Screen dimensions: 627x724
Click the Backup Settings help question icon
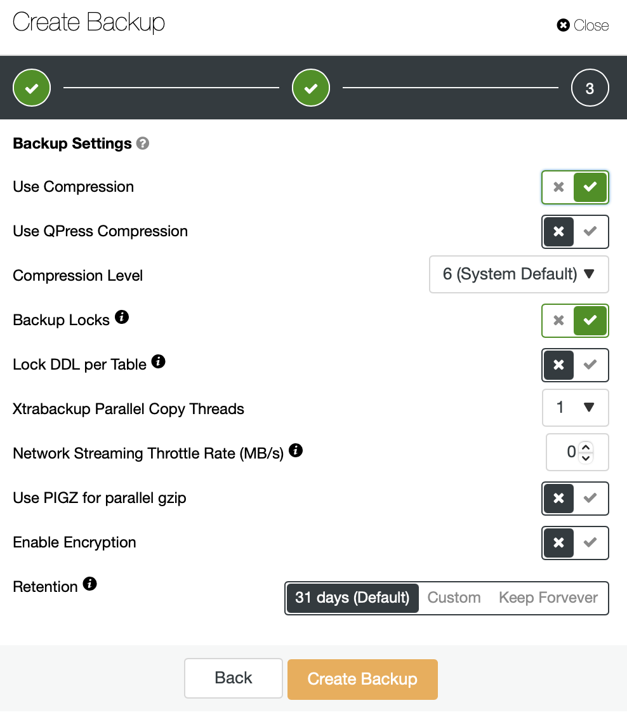143,144
